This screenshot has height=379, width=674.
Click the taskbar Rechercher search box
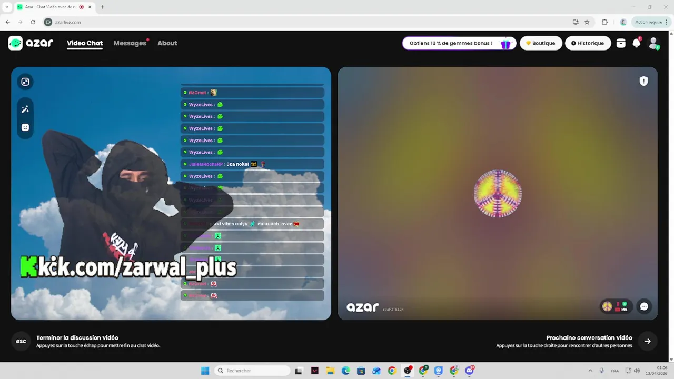pos(253,371)
